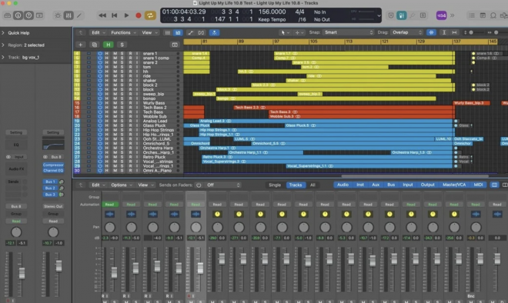Toggle the Mixer button in the control bar
Screen dimensions: 508x303
pyautogui.click(x=69, y=15)
